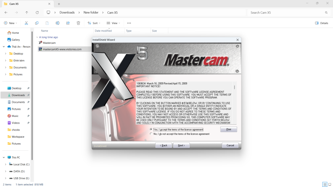333x187 pixels.
Task: Close the Cam X5 tab
Action: (49, 4)
